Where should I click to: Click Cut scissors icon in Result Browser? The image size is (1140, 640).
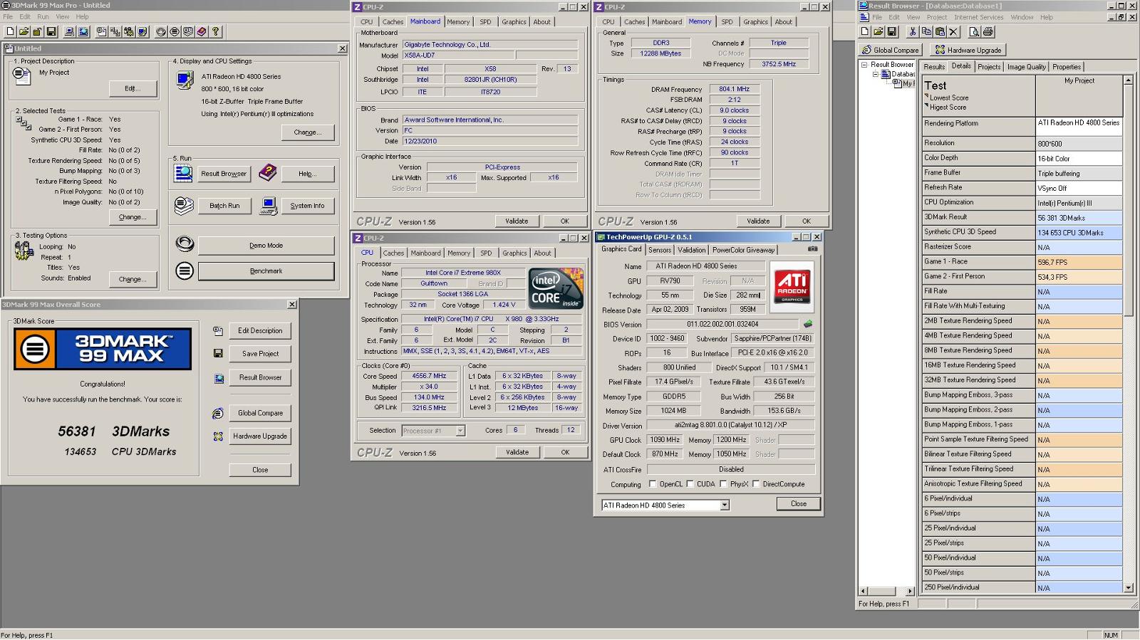pyautogui.click(x=912, y=31)
